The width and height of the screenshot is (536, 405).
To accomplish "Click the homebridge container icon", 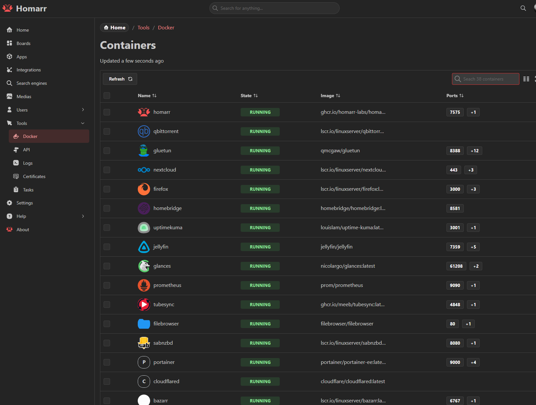I will (x=144, y=208).
